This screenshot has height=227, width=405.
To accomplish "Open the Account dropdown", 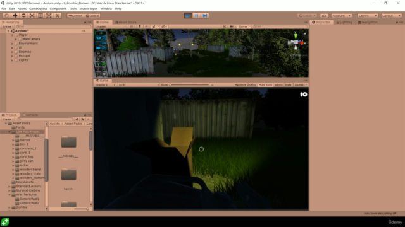I will click(341, 16).
